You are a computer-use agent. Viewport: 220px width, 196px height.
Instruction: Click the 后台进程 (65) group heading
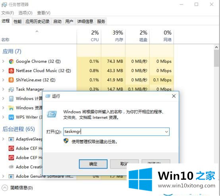(x=19, y=129)
